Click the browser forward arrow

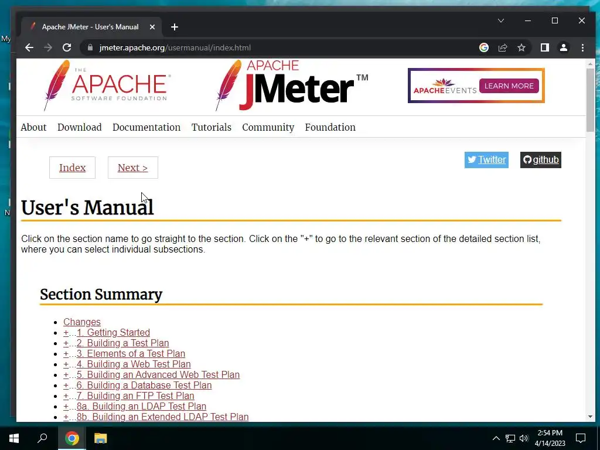tap(48, 47)
